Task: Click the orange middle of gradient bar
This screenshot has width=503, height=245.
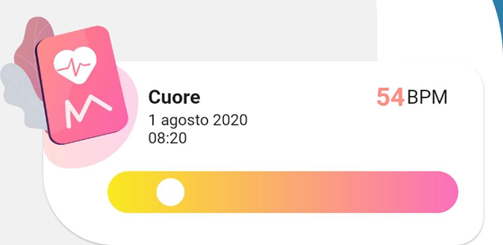Action: (x=282, y=192)
